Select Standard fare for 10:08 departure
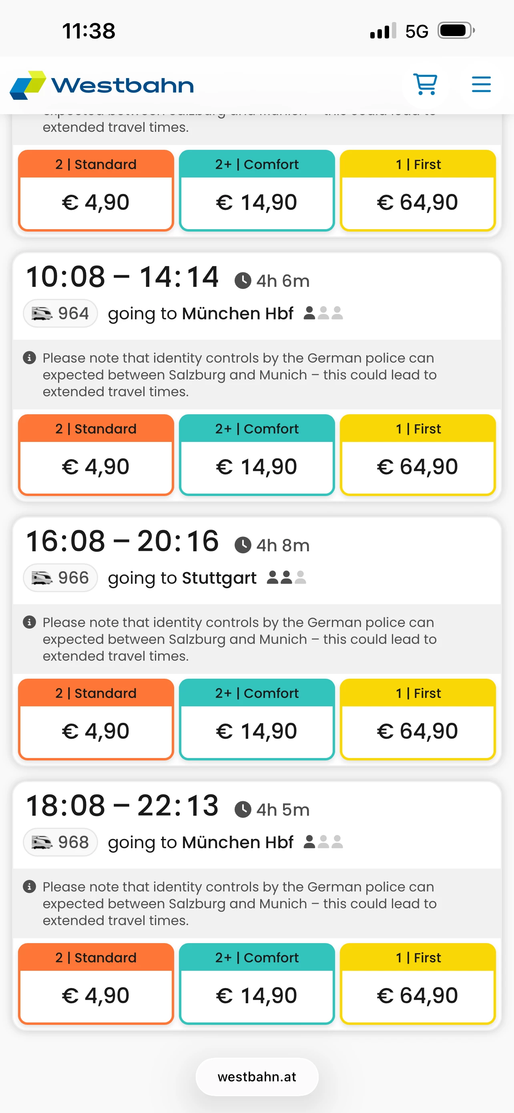The image size is (514, 1113). click(96, 454)
